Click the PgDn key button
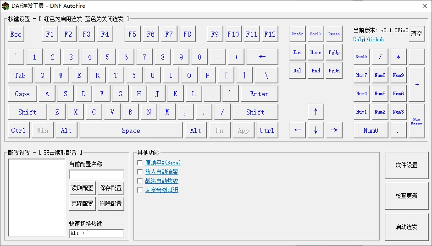Viewport: 432px width, 246px height. pyautogui.click(x=334, y=71)
